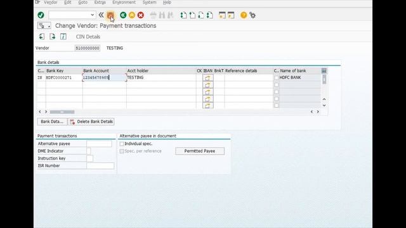
Task: Click the Administrative Data icon
Action: point(63,37)
